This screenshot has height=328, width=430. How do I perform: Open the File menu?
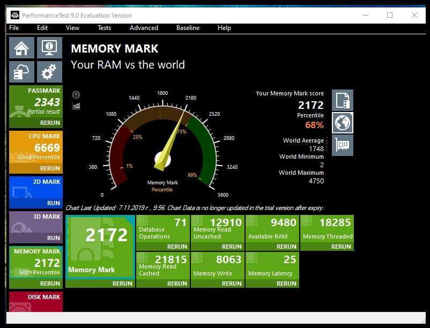point(14,28)
